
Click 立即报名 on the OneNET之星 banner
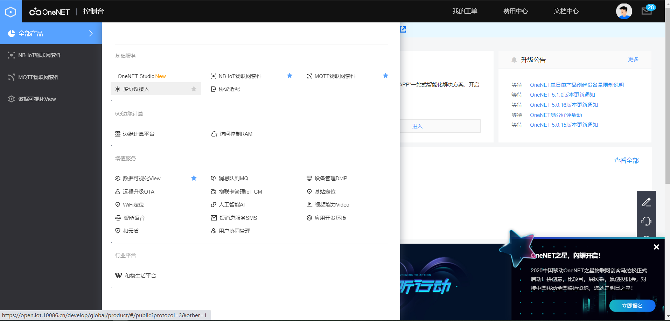[633, 306]
